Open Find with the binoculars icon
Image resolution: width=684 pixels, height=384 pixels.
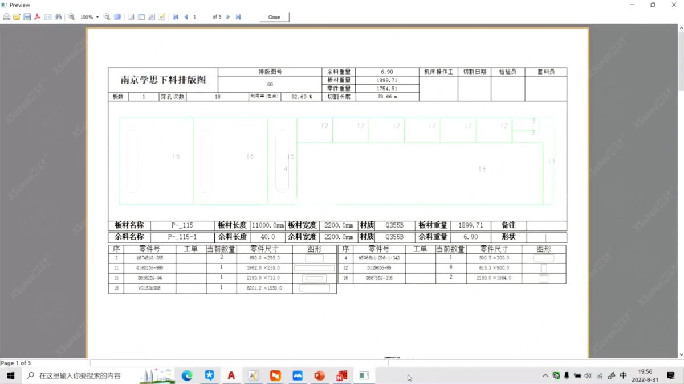coord(58,17)
